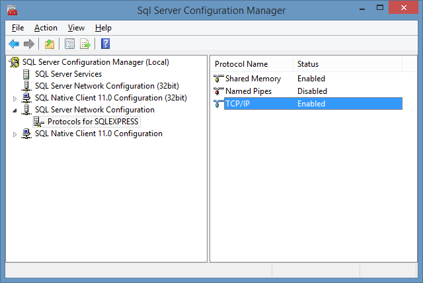Click the Protocols for SQLEXPRESS icon

coord(39,122)
